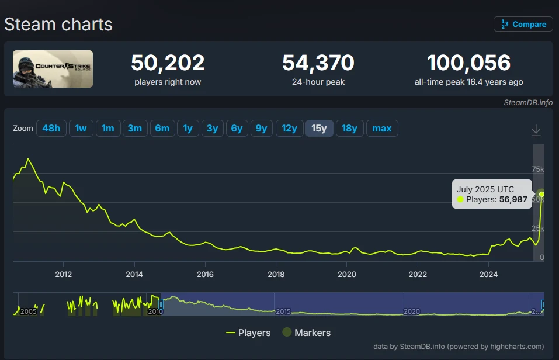Set zoom to 6y
Screen dimensions: 559x360
click(x=237, y=128)
